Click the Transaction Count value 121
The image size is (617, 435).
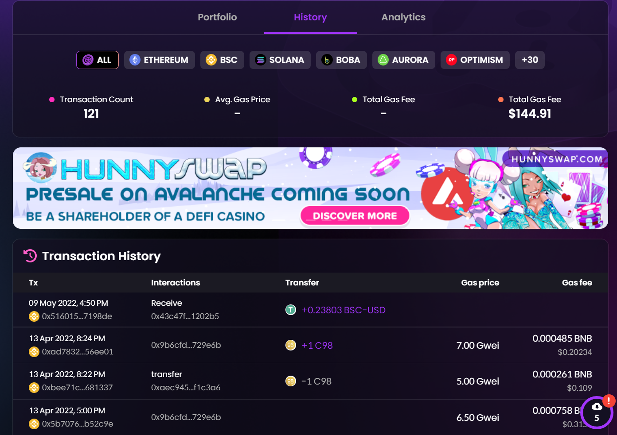coord(91,114)
